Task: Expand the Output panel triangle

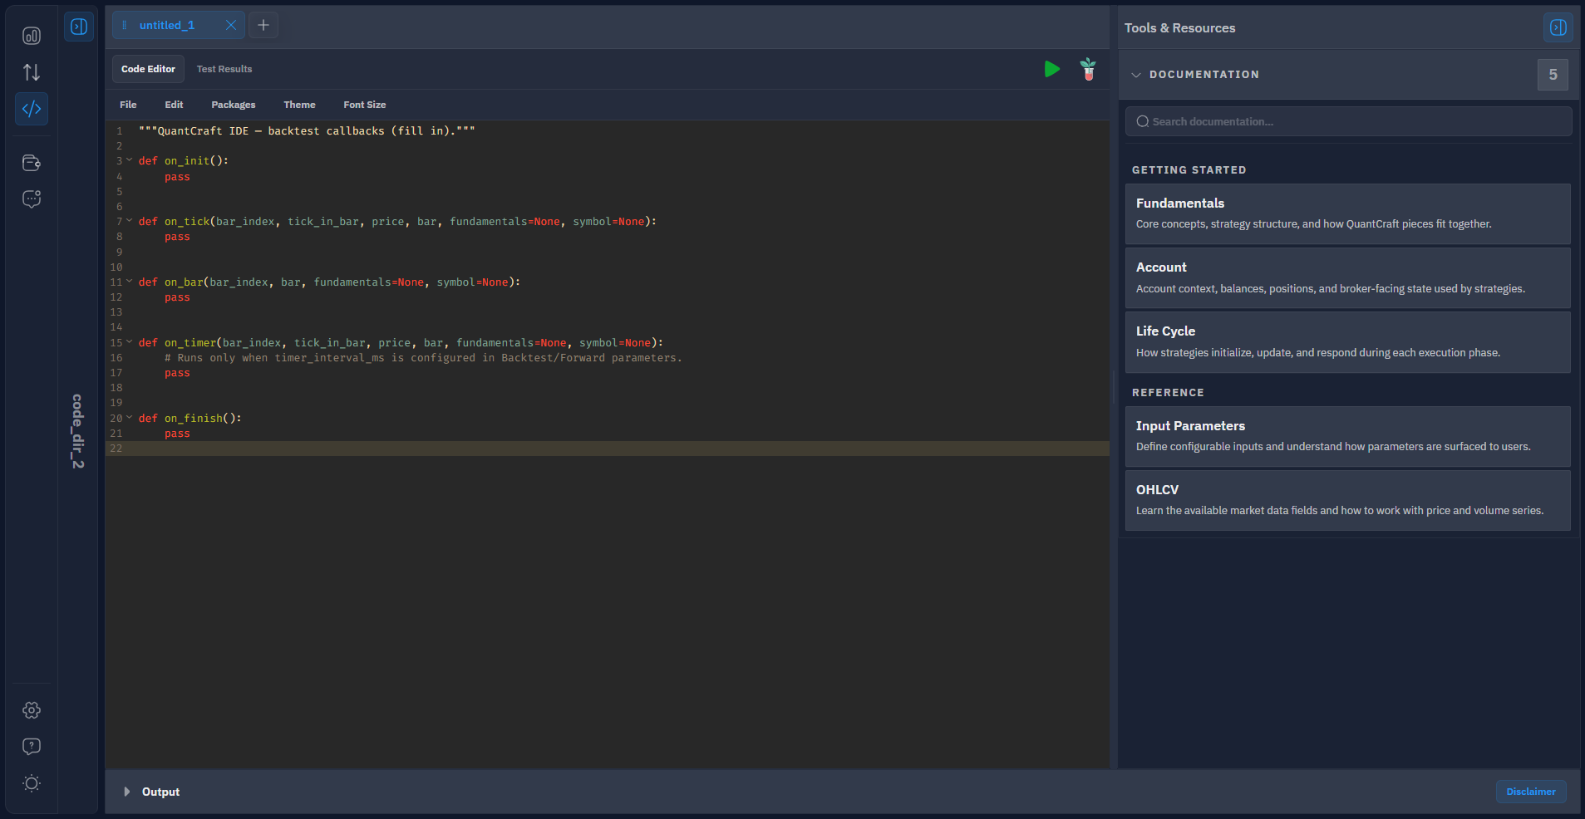Action: (x=126, y=792)
